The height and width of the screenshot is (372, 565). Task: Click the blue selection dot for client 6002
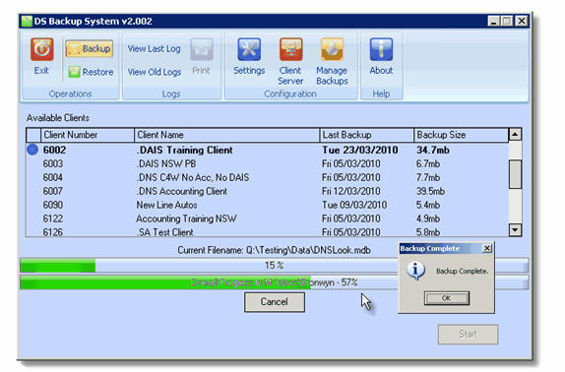[32, 150]
